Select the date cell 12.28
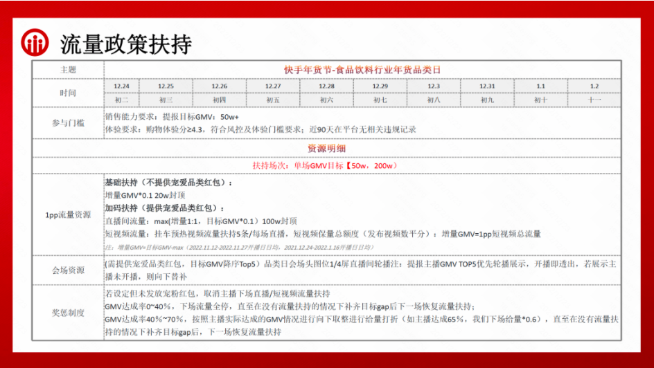This screenshot has height=368, width=654. (x=326, y=86)
